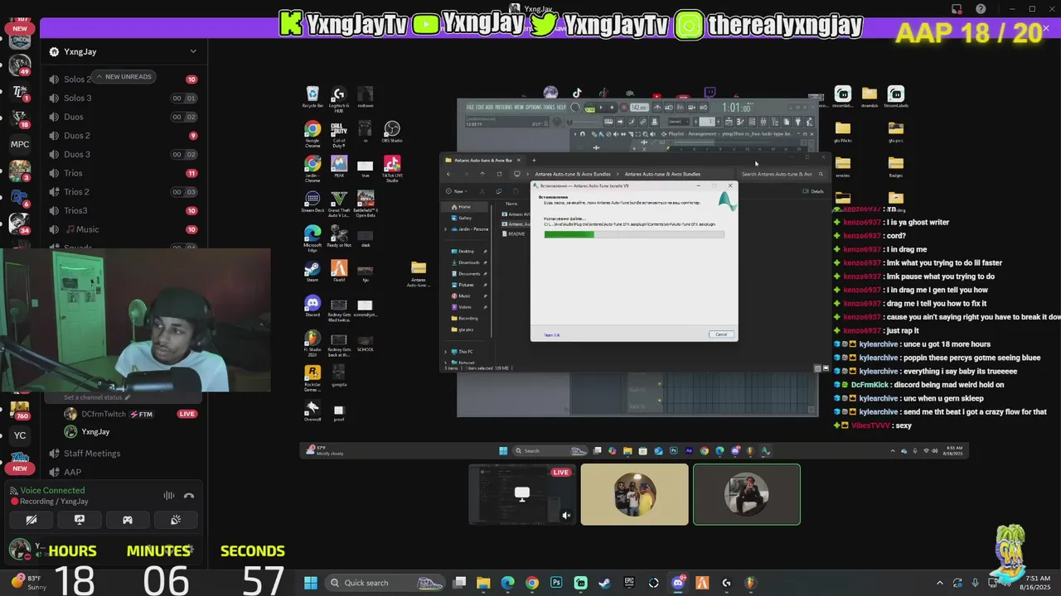This screenshot has width=1061, height=596.
Task: Select the green-outlined participant tile
Action: tap(747, 495)
